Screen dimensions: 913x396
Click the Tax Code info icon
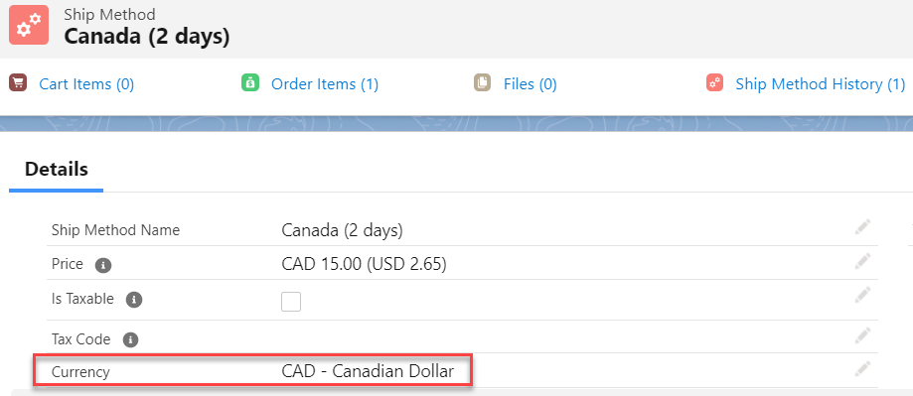pos(130,339)
